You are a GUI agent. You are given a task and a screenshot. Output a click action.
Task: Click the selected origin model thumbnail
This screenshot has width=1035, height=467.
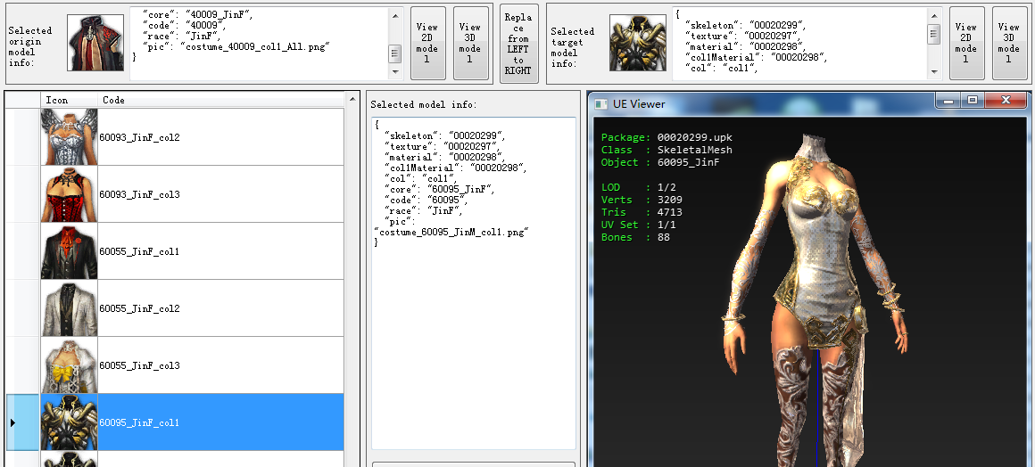click(x=95, y=44)
